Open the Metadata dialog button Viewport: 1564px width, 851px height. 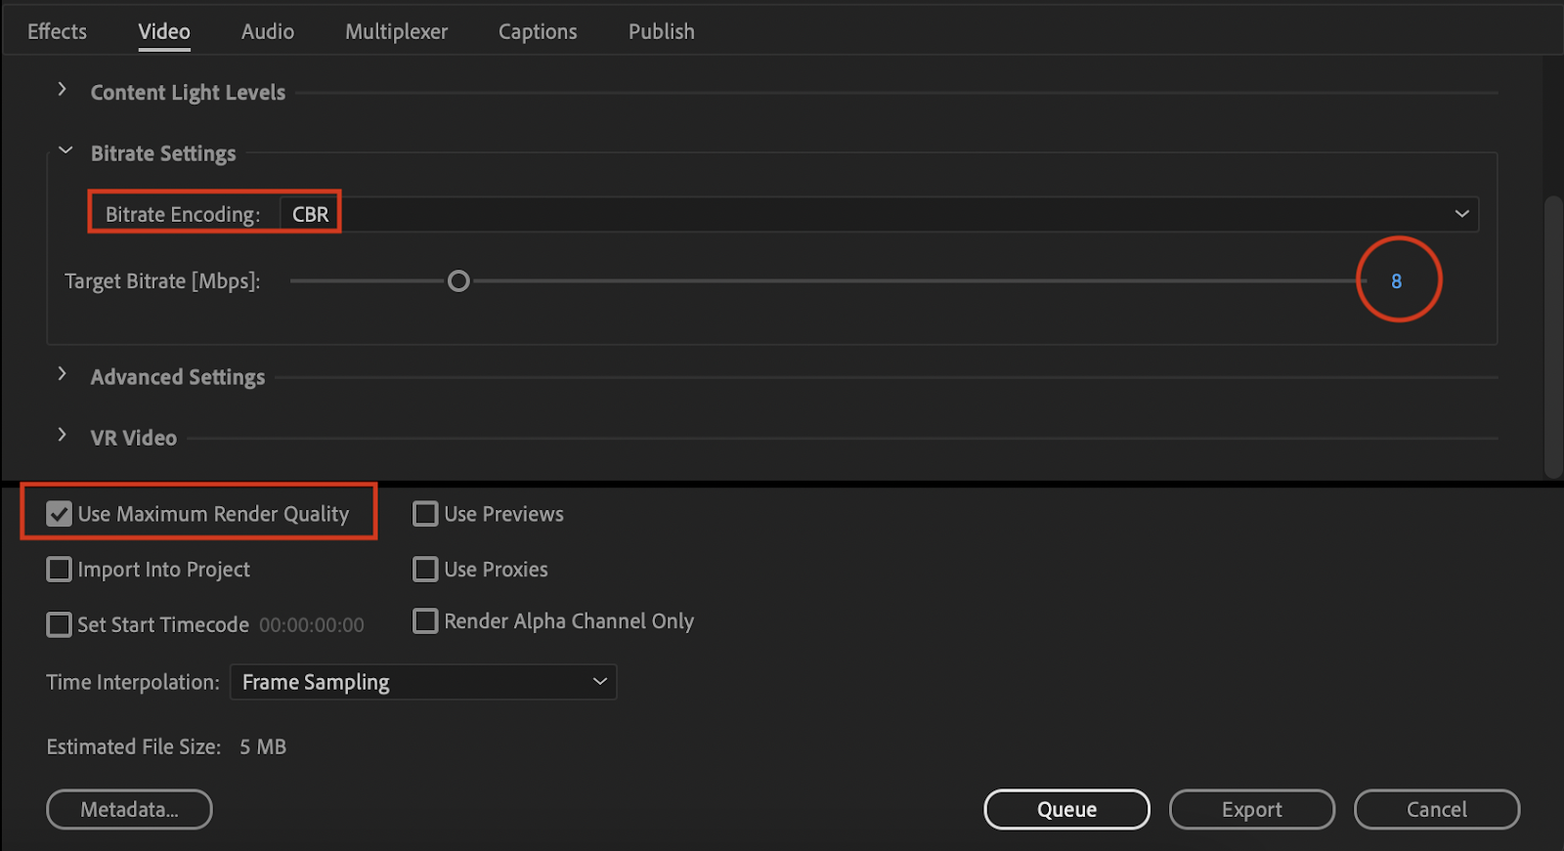(x=129, y=809)
